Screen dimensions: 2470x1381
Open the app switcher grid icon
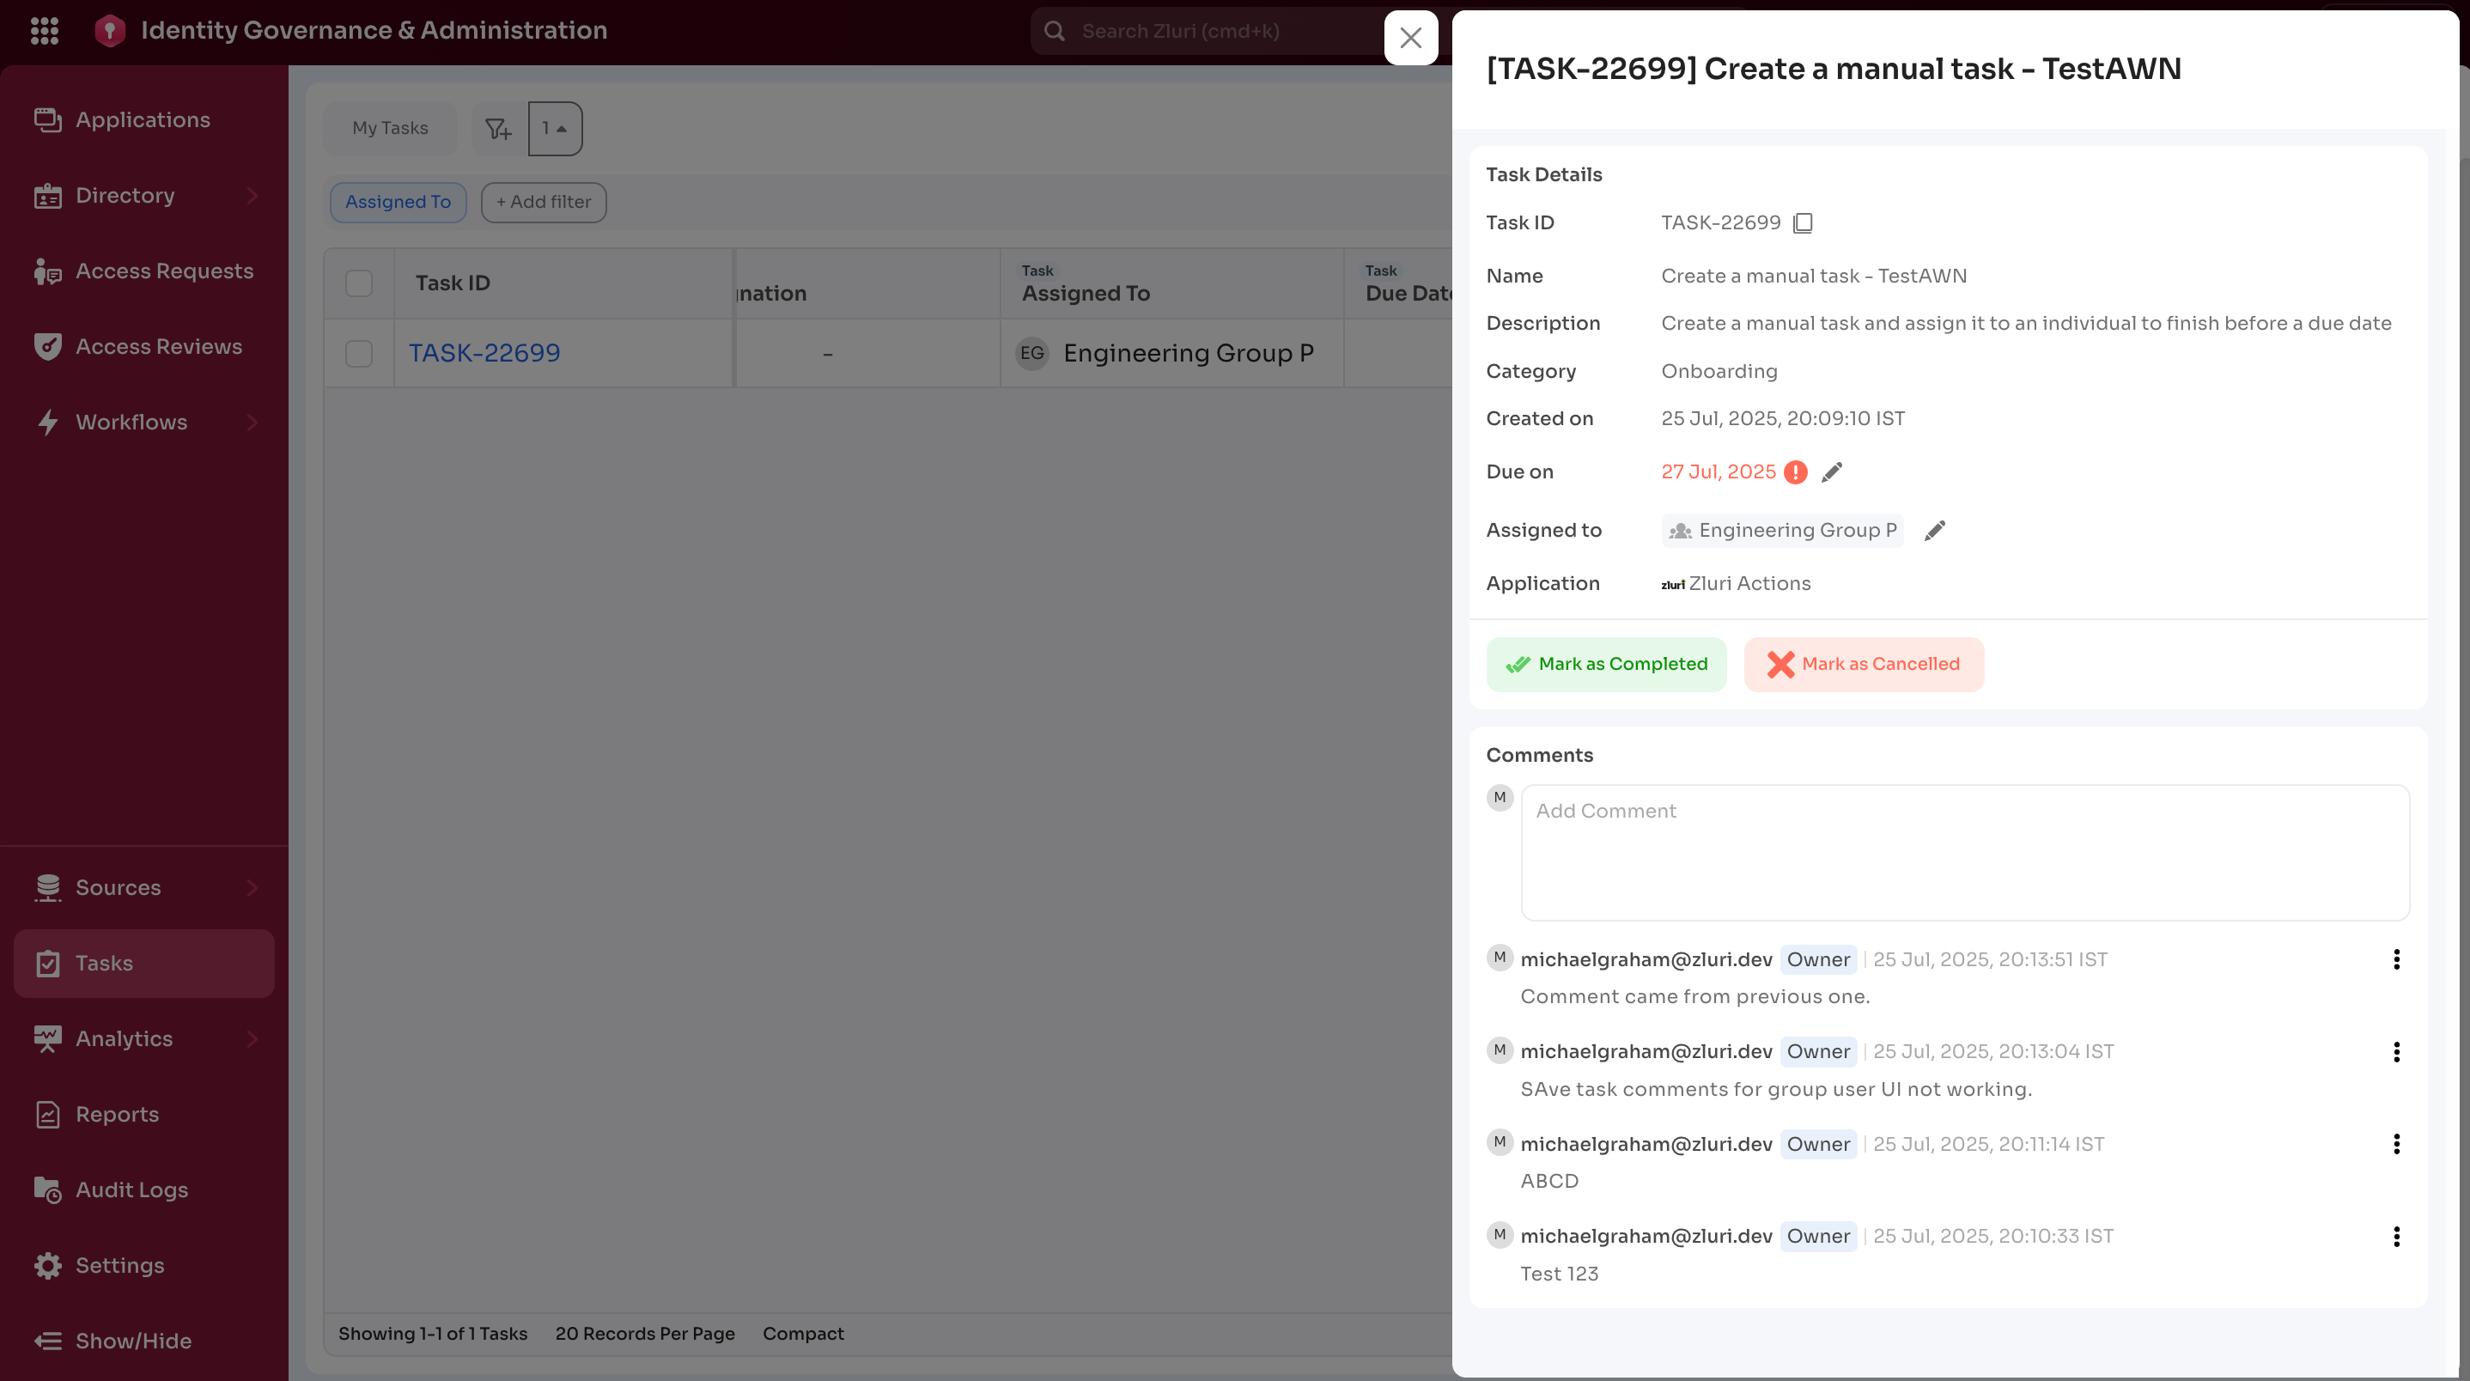[x=44, y=31]
